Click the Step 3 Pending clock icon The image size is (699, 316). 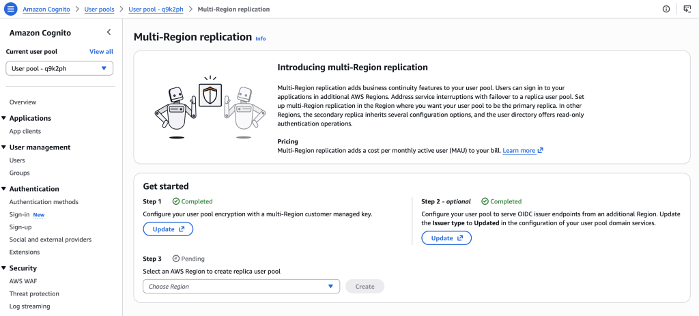click(175, 259)
